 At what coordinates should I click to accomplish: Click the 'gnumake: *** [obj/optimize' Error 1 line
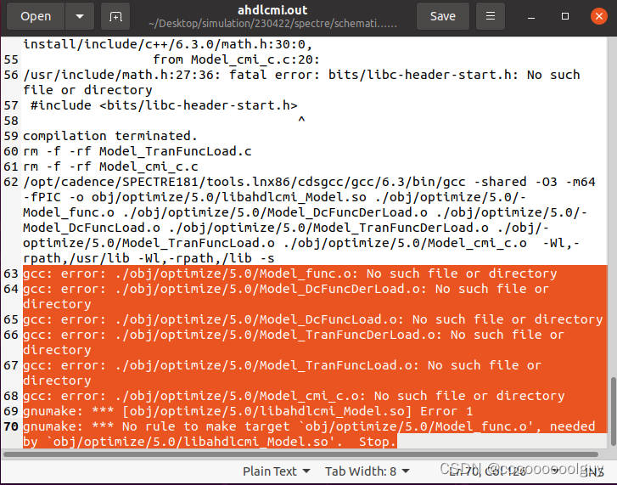[248, 411]
